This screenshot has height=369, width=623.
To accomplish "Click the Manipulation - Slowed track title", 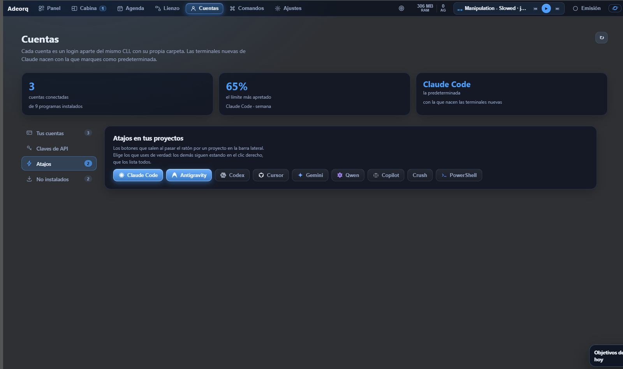I will [495, 8].
